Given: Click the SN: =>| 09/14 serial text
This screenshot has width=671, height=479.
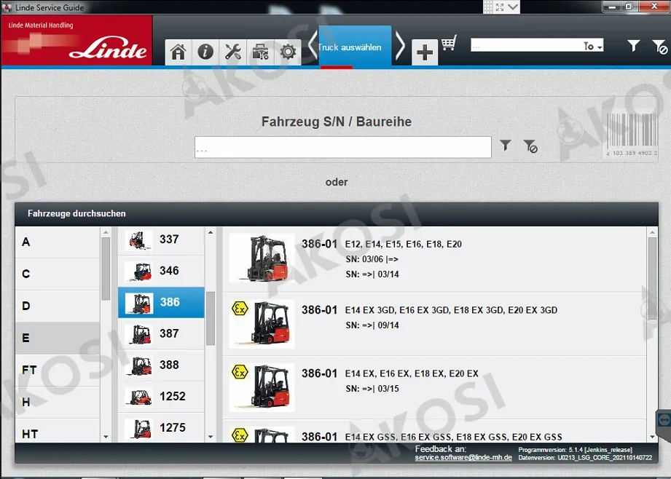Looking at the screenshot, I should (372, 325).
